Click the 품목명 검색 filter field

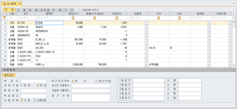click(49, 18)
